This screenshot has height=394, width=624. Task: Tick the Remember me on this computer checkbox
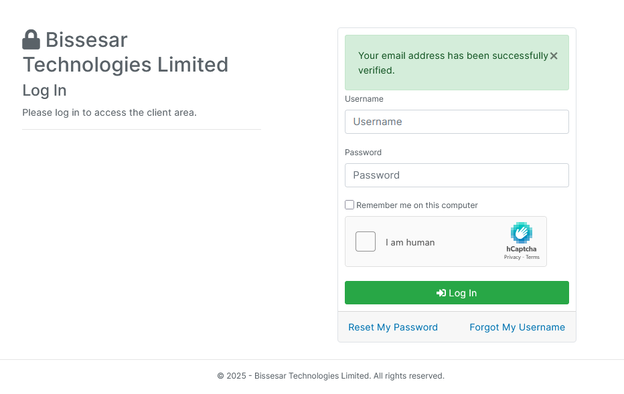click(x=349, y=205)
